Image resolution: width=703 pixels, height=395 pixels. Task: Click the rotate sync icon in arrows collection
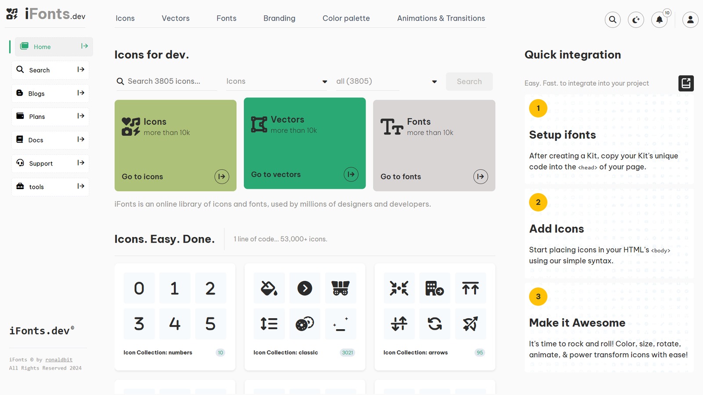(x=435, y=324)
